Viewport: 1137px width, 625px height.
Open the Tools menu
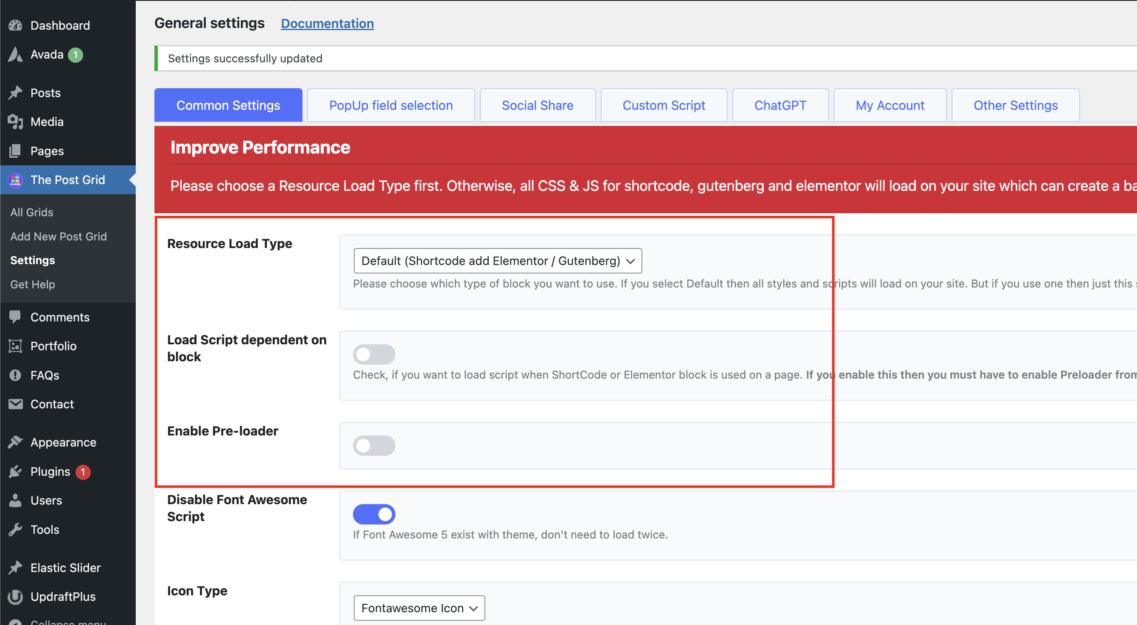(68, 530)
